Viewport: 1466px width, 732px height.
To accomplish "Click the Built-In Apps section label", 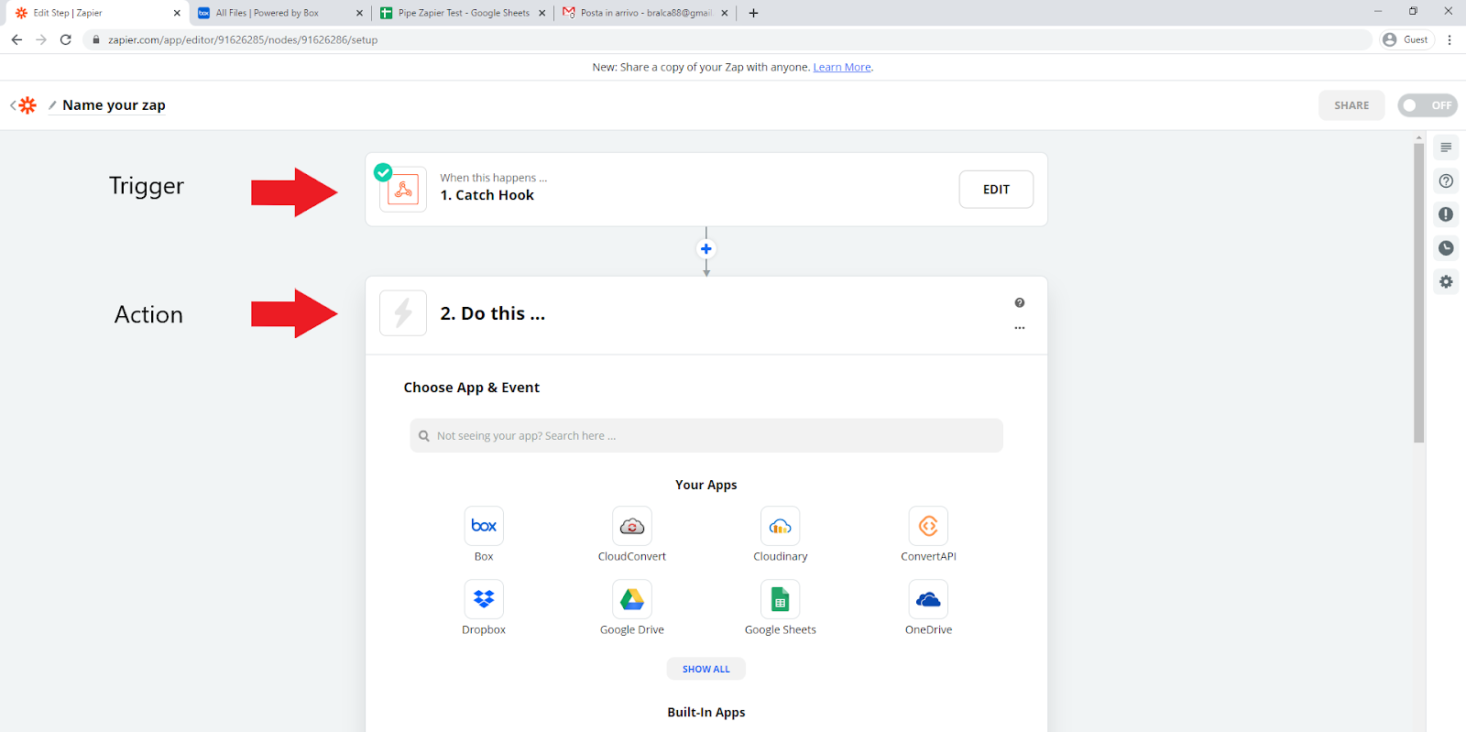I will point(706,712).
